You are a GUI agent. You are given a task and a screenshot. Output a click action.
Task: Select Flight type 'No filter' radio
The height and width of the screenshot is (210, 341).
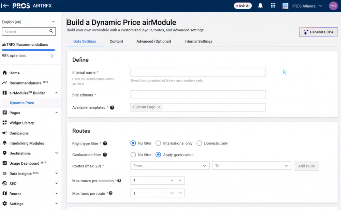tap(133, 143)
